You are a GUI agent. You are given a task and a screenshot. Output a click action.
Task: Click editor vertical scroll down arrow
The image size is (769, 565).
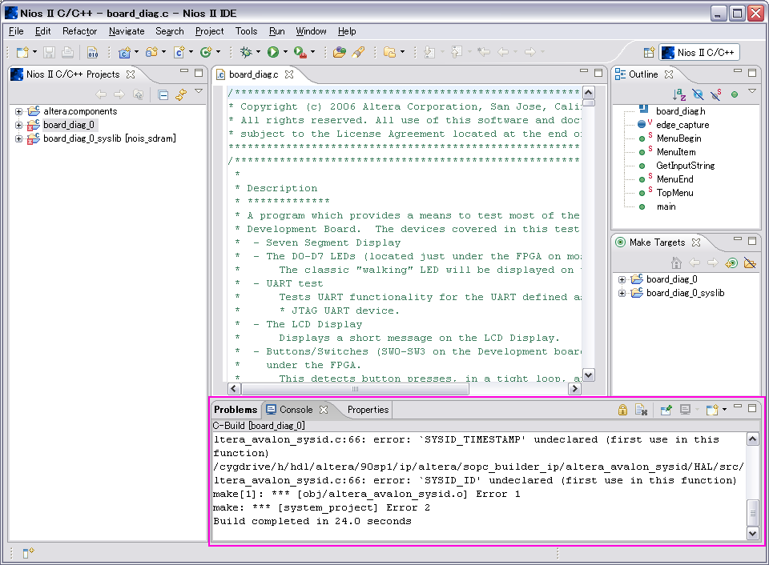pyautogui.click(x=589, y=375)
